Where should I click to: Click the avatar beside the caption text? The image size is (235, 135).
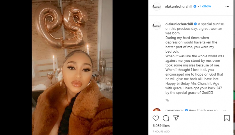[157, 26]
